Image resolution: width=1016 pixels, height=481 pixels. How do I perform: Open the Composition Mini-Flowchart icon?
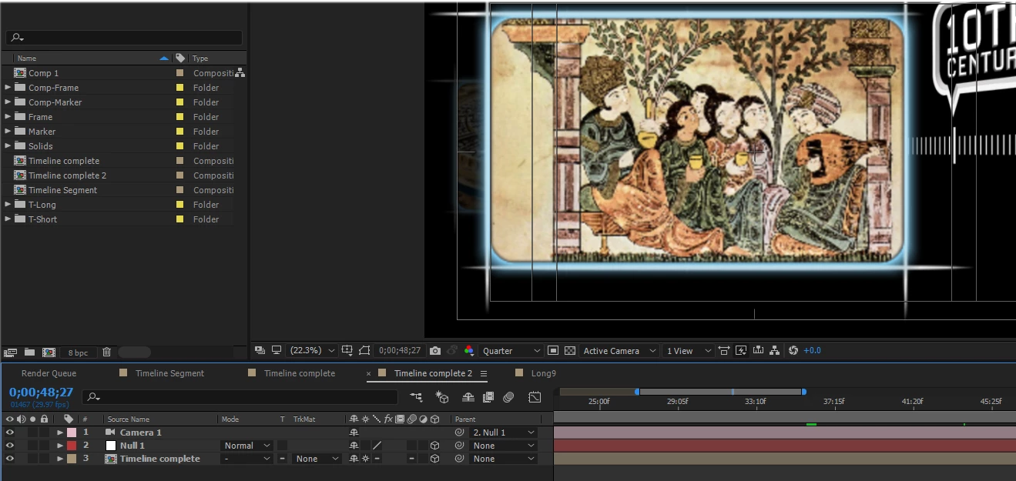click(x=417, y=397)
